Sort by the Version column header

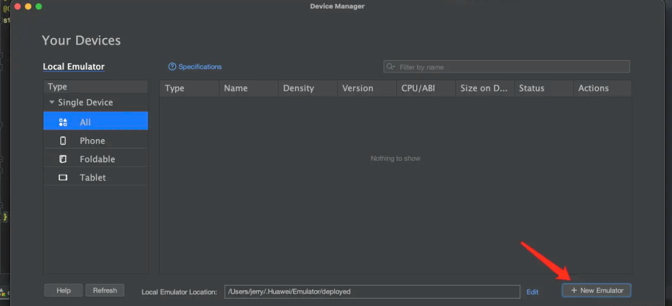pos(367,88)
